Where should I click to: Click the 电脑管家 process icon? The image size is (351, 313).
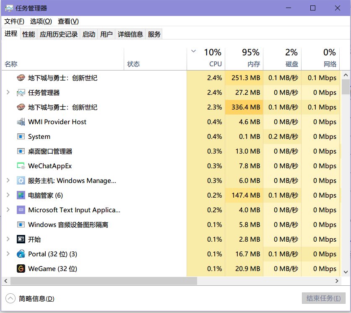click(x=21, y=195)
